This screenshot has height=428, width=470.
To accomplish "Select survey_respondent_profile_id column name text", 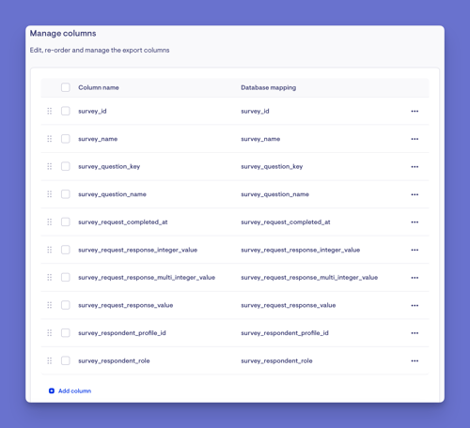I will [x=122, y=333].
